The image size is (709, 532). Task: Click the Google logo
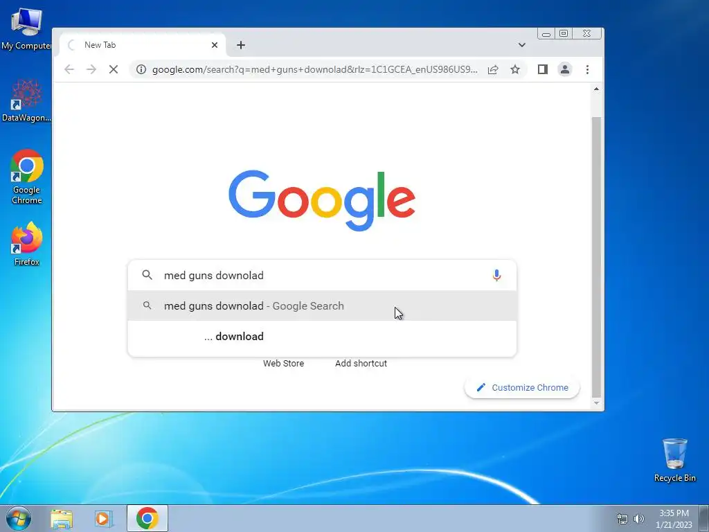[322, 200]
